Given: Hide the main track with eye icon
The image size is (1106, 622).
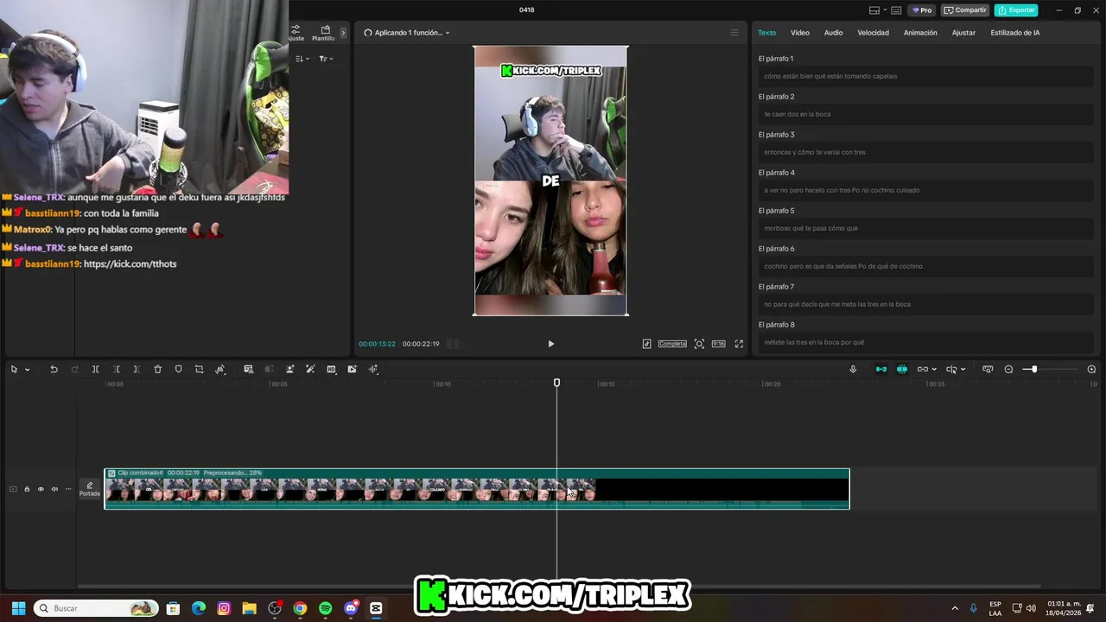Looking at the screenshot, I should click(x=41, y=489).
